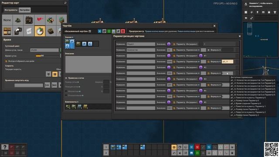Click the purple value icon 1 in row #1
This screenshot has width=279, height=157.
click(169, 56)
